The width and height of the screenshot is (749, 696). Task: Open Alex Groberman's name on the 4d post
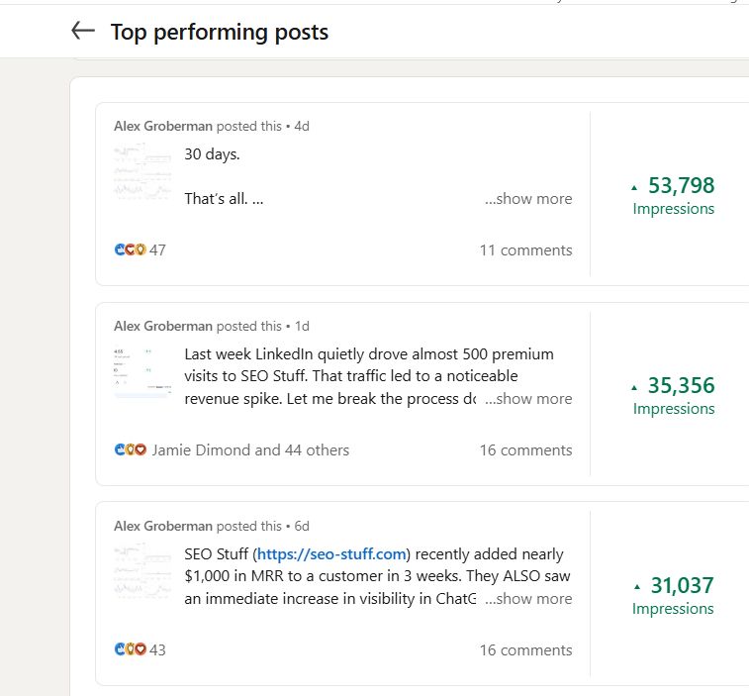click(x=163, y=126)
